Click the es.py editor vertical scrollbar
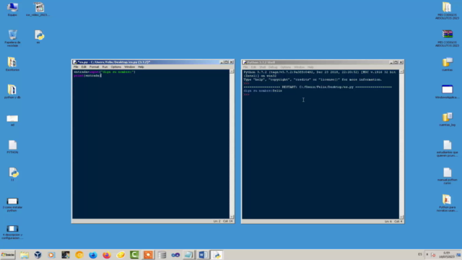 (x=232, y=144)
